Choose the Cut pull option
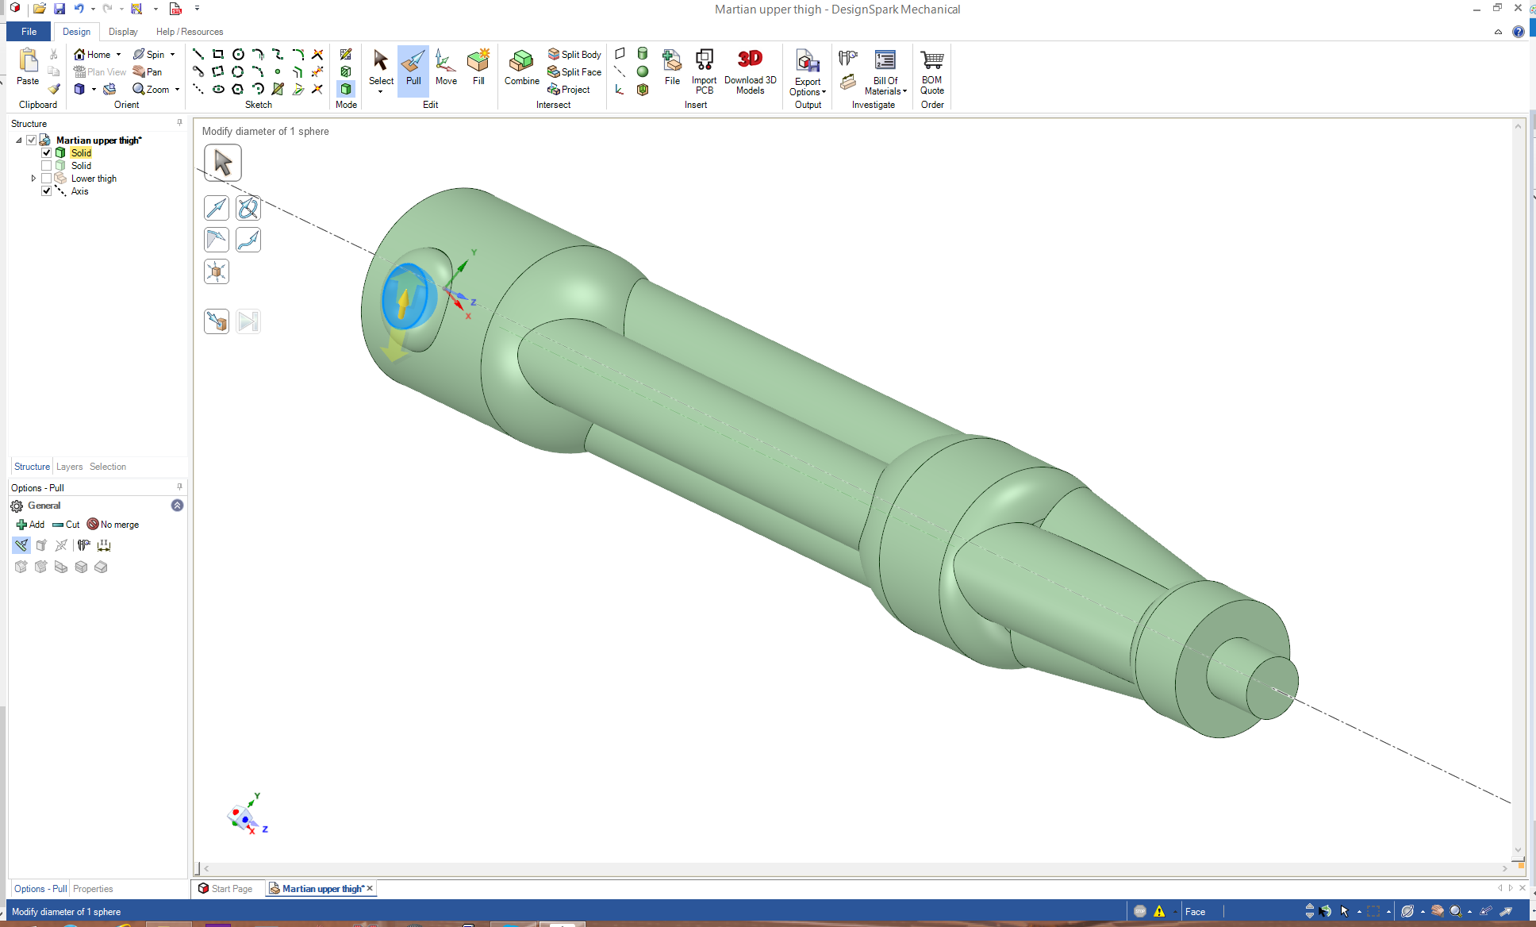This screenshot has width=1536, height=927. (x=67, y=525)
